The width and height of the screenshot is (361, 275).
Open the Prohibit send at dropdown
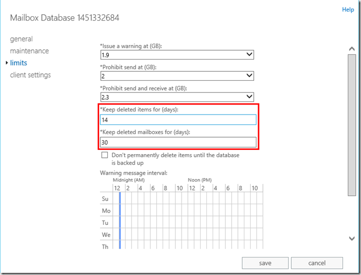[x=249, y=76]
